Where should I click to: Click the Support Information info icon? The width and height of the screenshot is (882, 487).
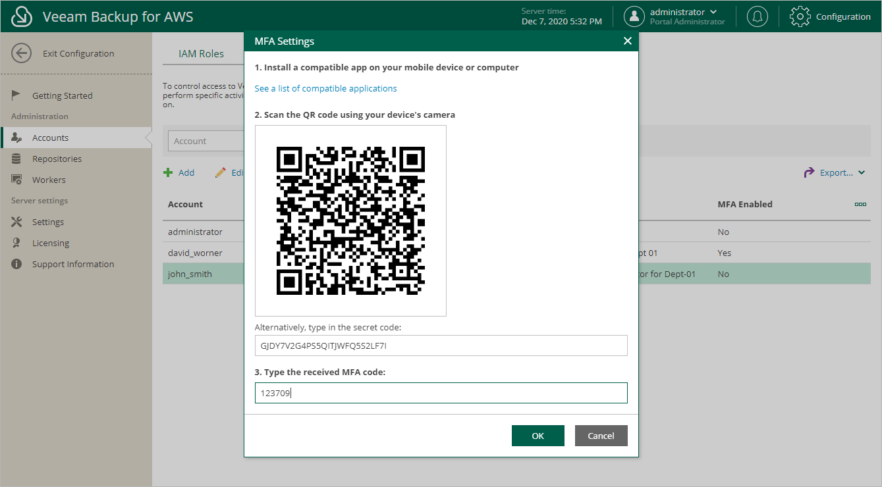pos(16,264)
